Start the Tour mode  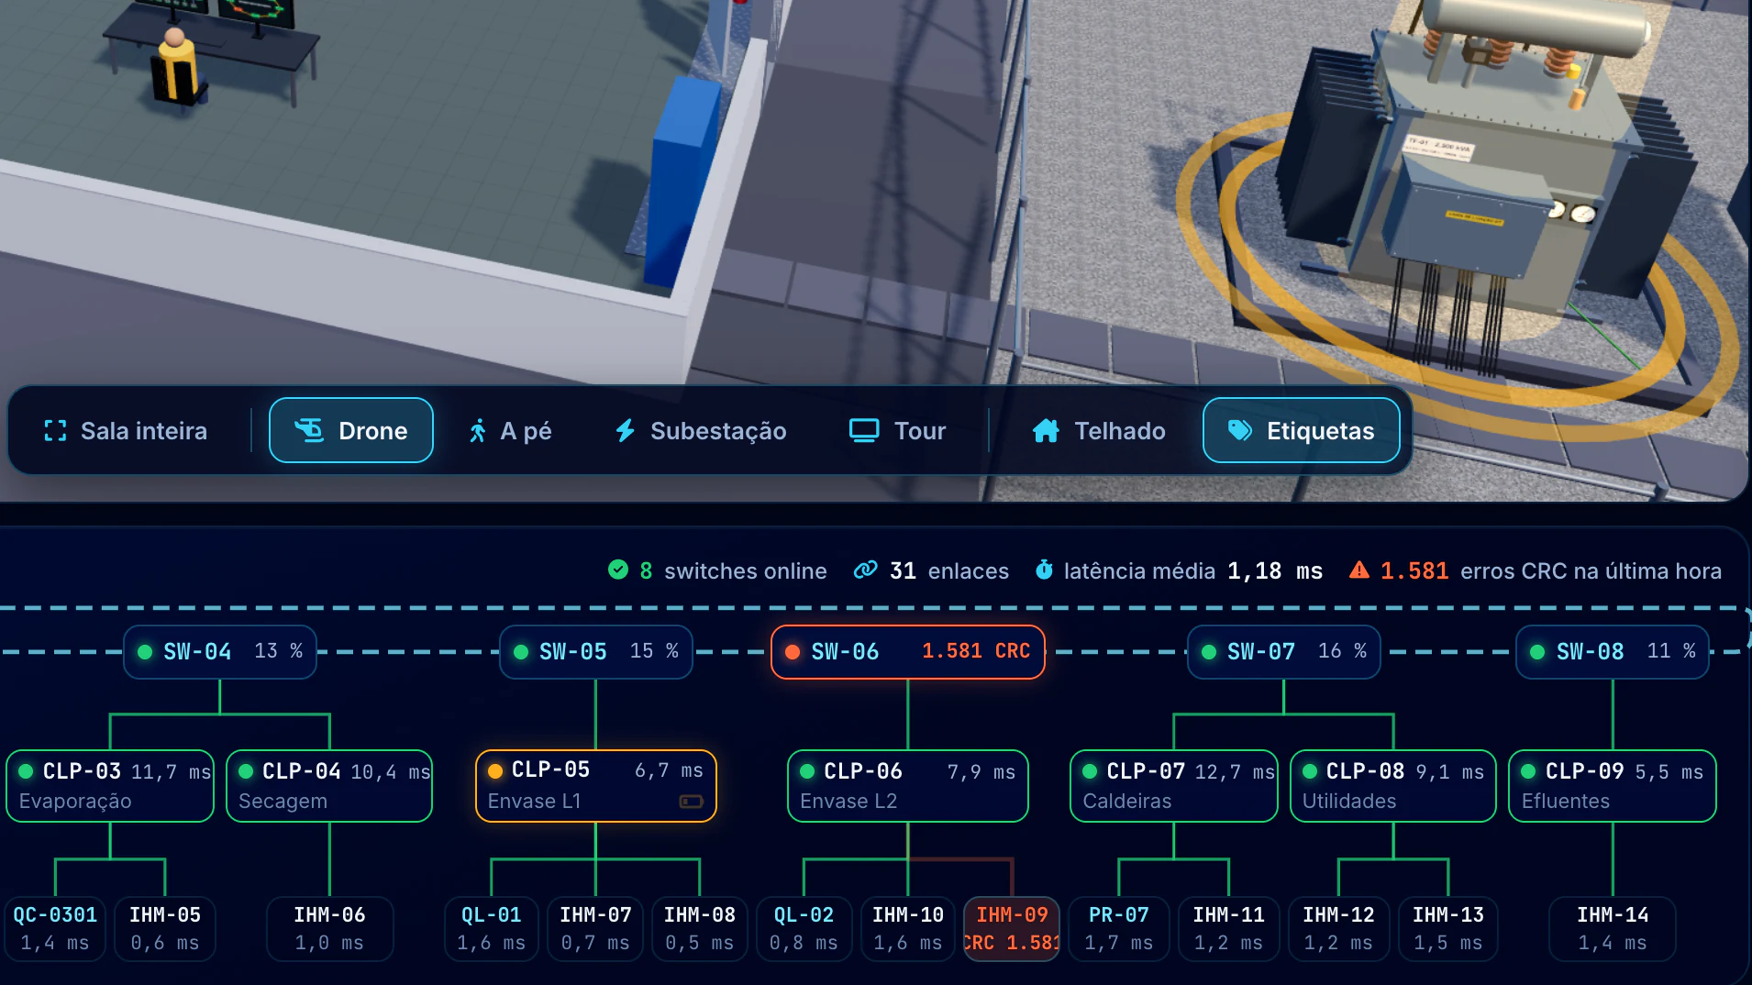tap(898, 430)
